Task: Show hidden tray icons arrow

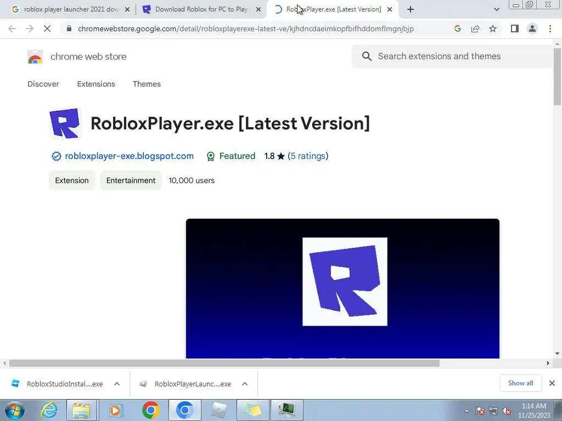Action: click(467, 411)
